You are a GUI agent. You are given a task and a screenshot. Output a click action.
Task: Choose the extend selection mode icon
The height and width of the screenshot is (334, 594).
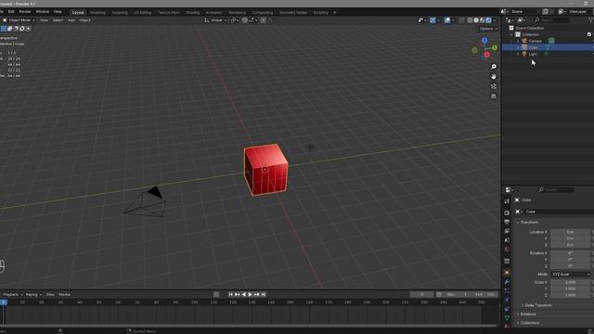(10, 29)
